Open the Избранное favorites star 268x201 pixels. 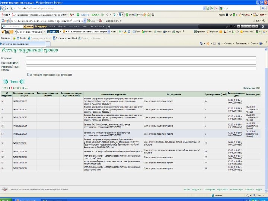[6, 38]
